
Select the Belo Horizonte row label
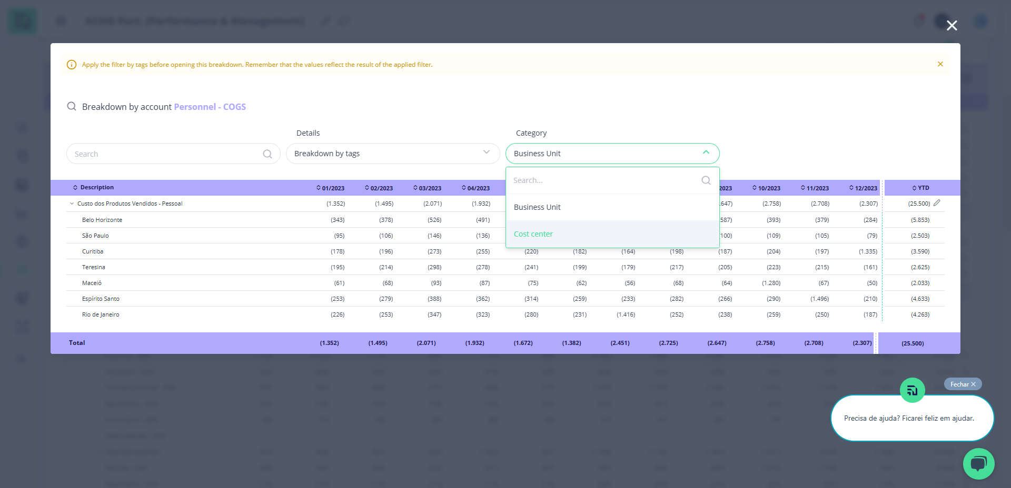coord(102,220)
